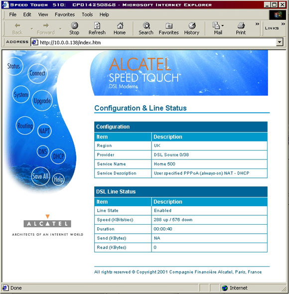
Task: Click the Save All bubble
Action: point(40,176)
